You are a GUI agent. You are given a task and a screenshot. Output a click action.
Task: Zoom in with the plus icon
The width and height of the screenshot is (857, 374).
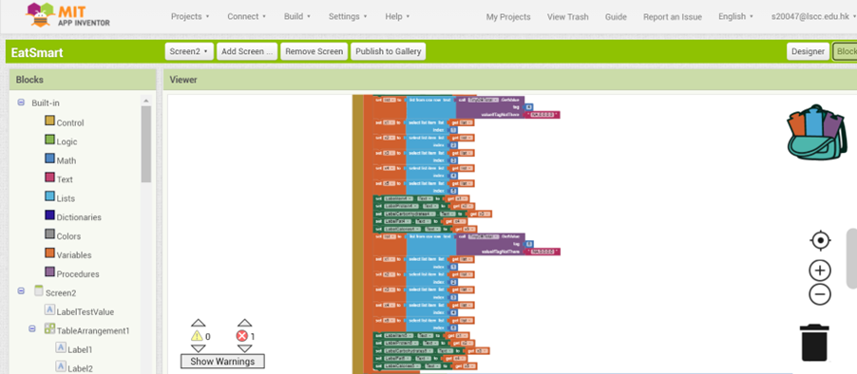point(820,271)
